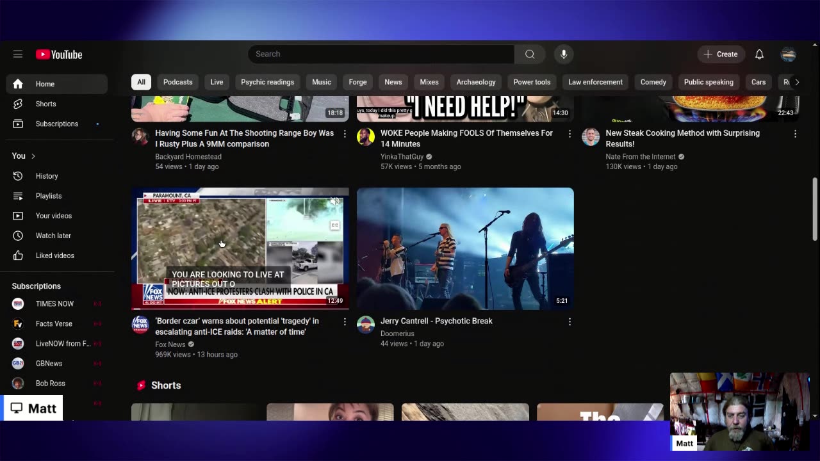Select the All filter chip
820x461 pixels.
141,82
